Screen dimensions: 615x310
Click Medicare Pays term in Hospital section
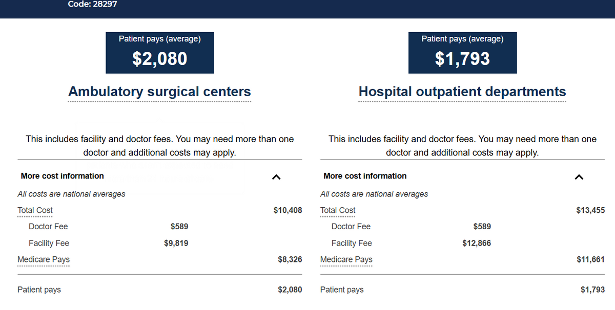(346, 259)
